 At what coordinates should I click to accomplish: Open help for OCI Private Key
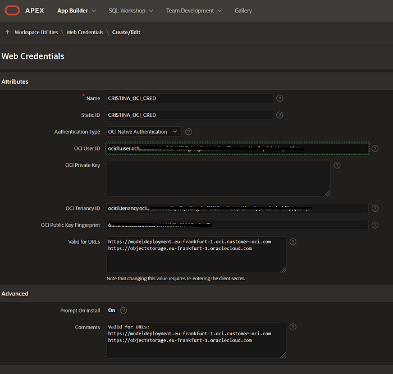click(337, 165)
